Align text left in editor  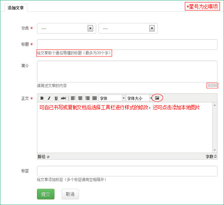point(73,98)
